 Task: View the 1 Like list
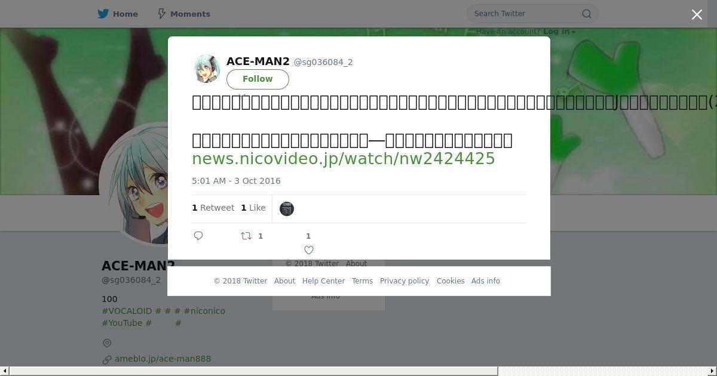[253, 208]
